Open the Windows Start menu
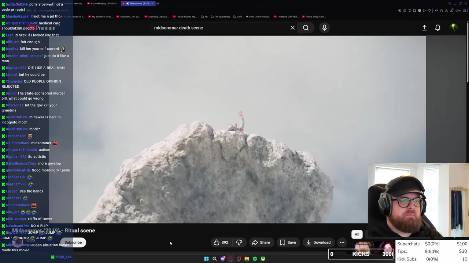 tap(206, 259)
